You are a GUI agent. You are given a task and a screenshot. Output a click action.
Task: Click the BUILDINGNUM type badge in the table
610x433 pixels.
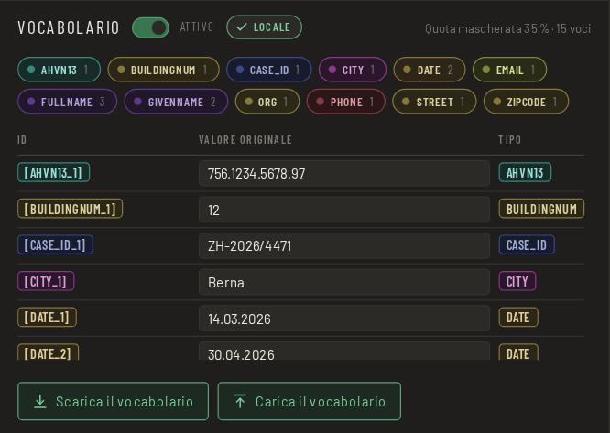coord(541,209)
